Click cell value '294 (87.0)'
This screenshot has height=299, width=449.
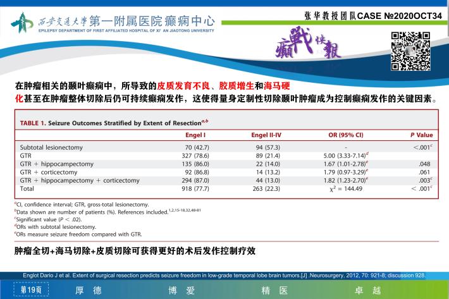coord(195,181)
